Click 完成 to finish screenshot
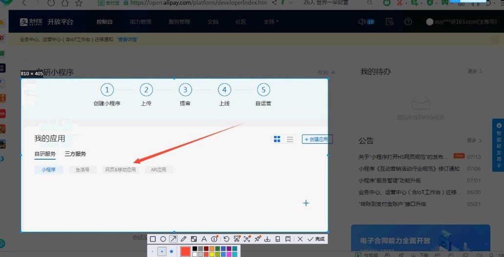 coord(317,239)
